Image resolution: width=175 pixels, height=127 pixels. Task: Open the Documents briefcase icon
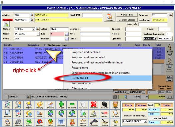point(104,105)
